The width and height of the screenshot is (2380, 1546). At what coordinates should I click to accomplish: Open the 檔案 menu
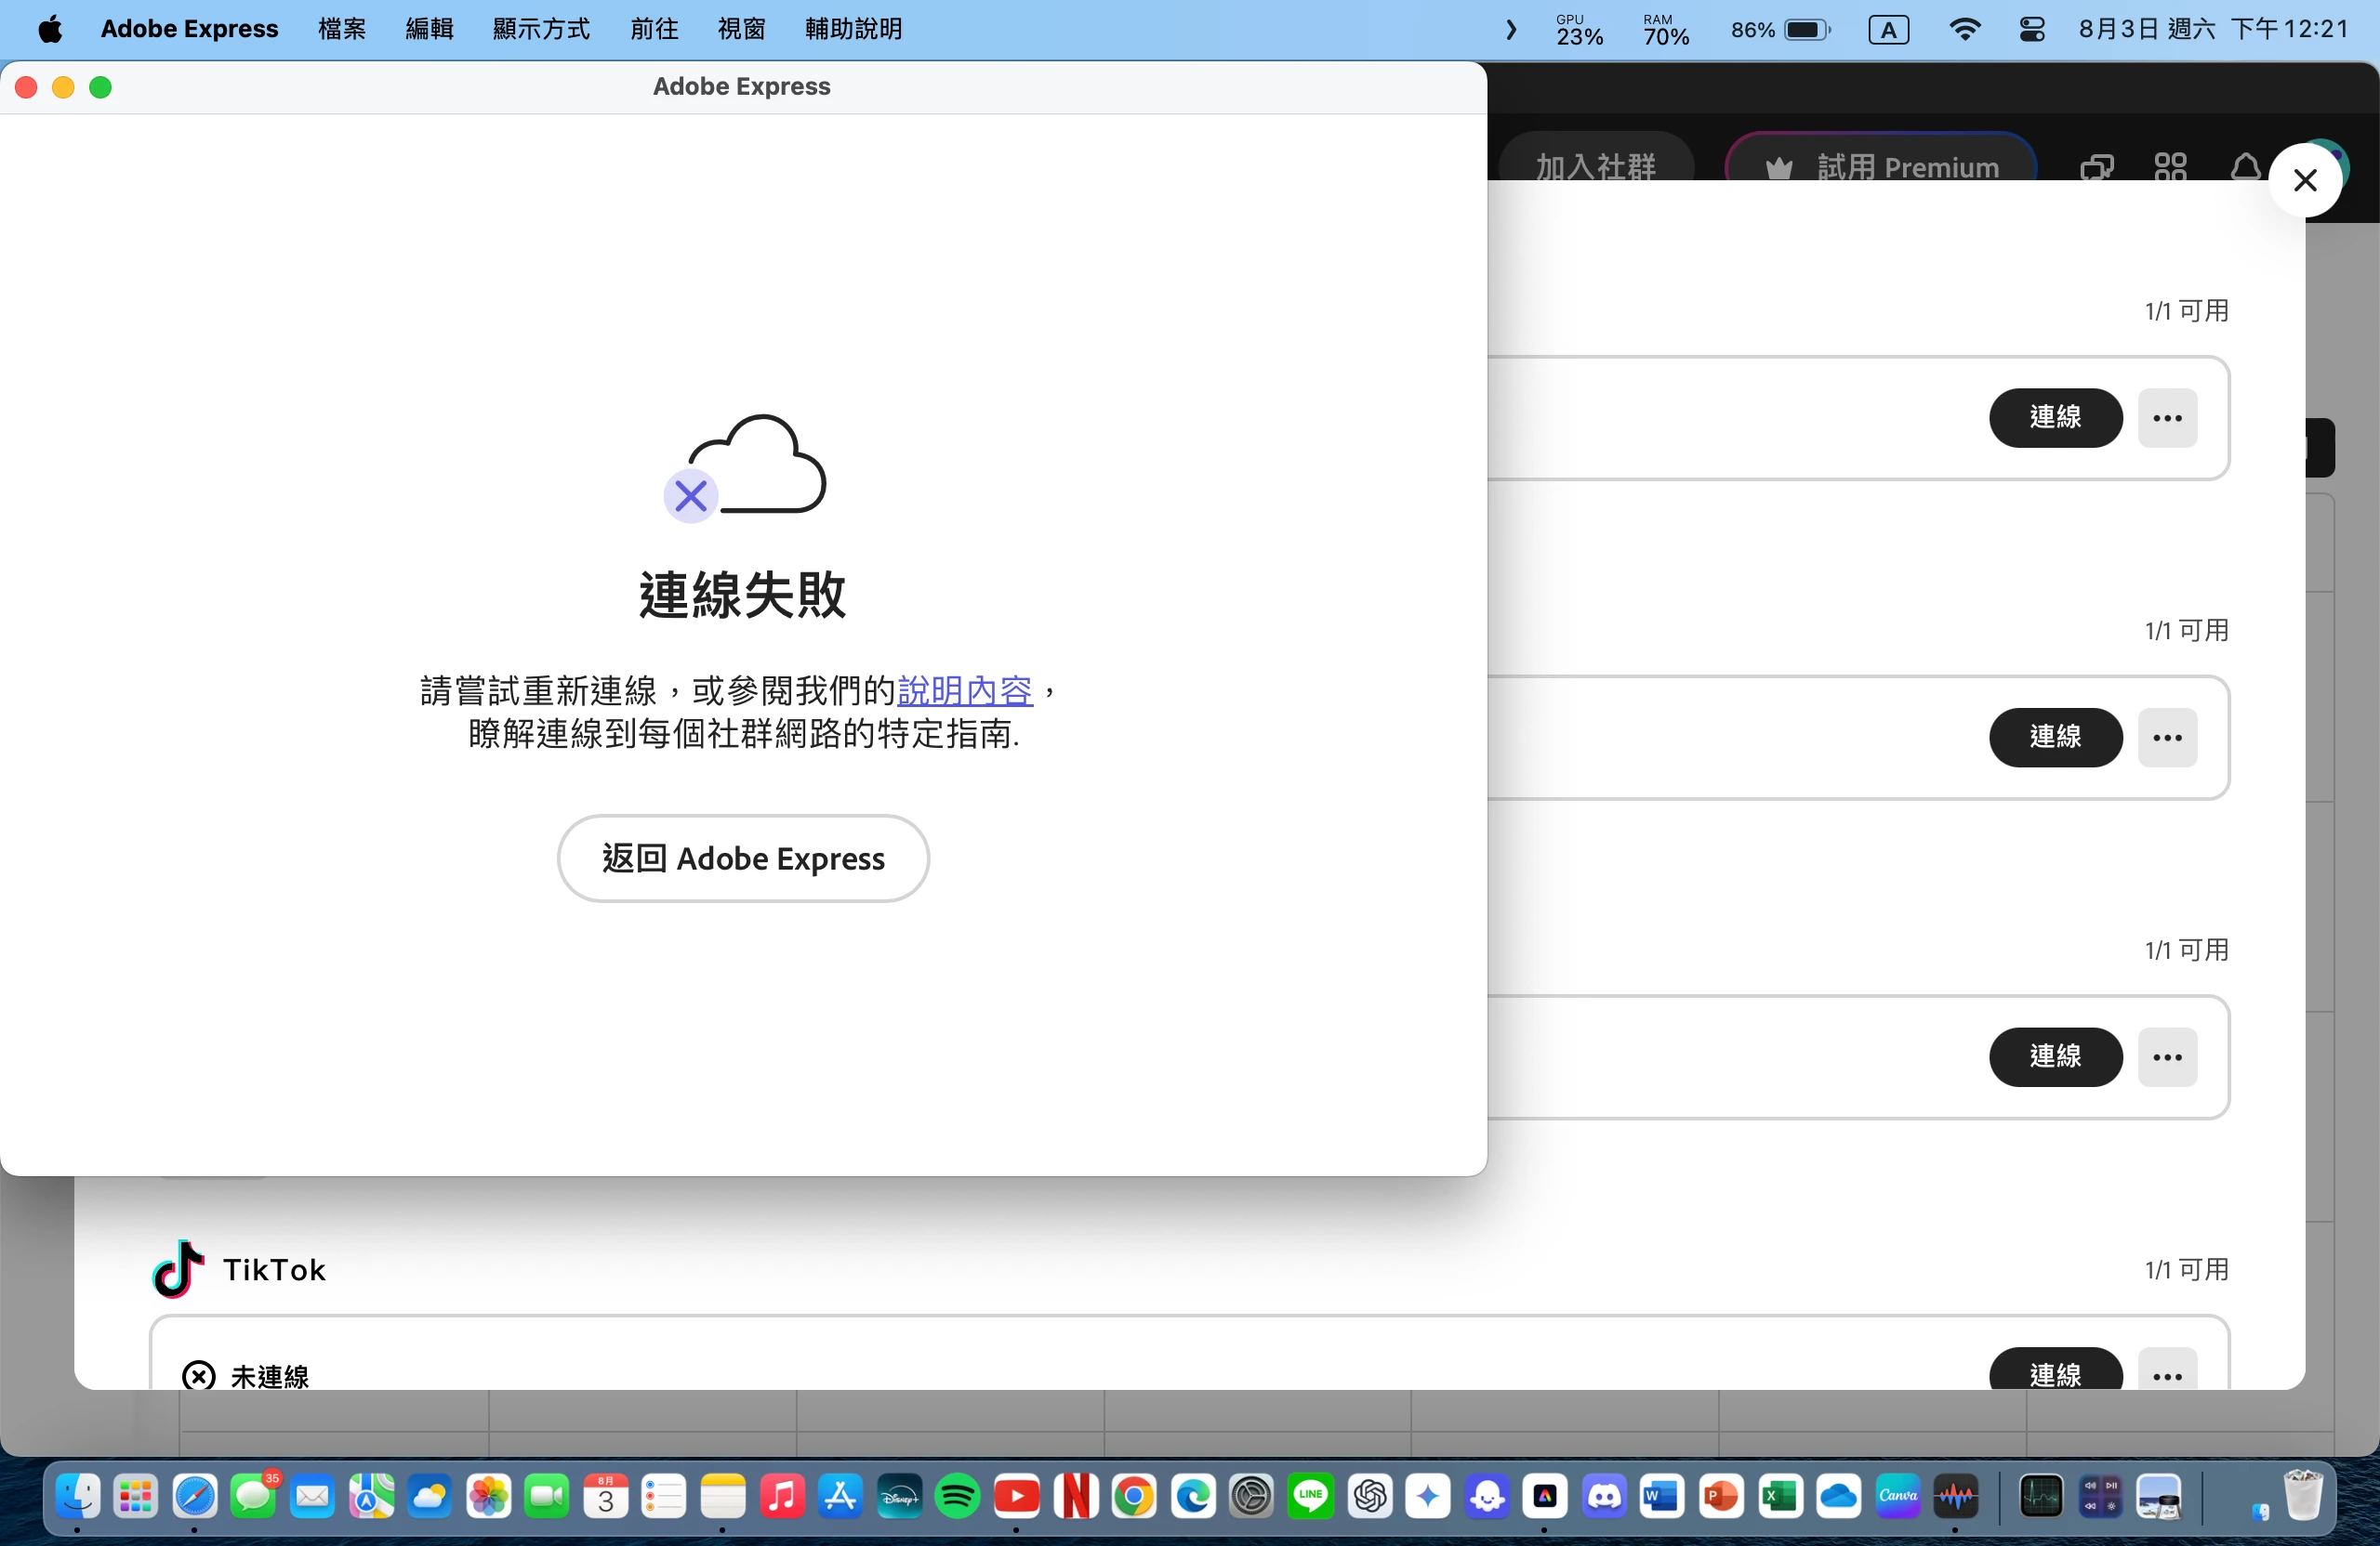click(x=342, y=29)
